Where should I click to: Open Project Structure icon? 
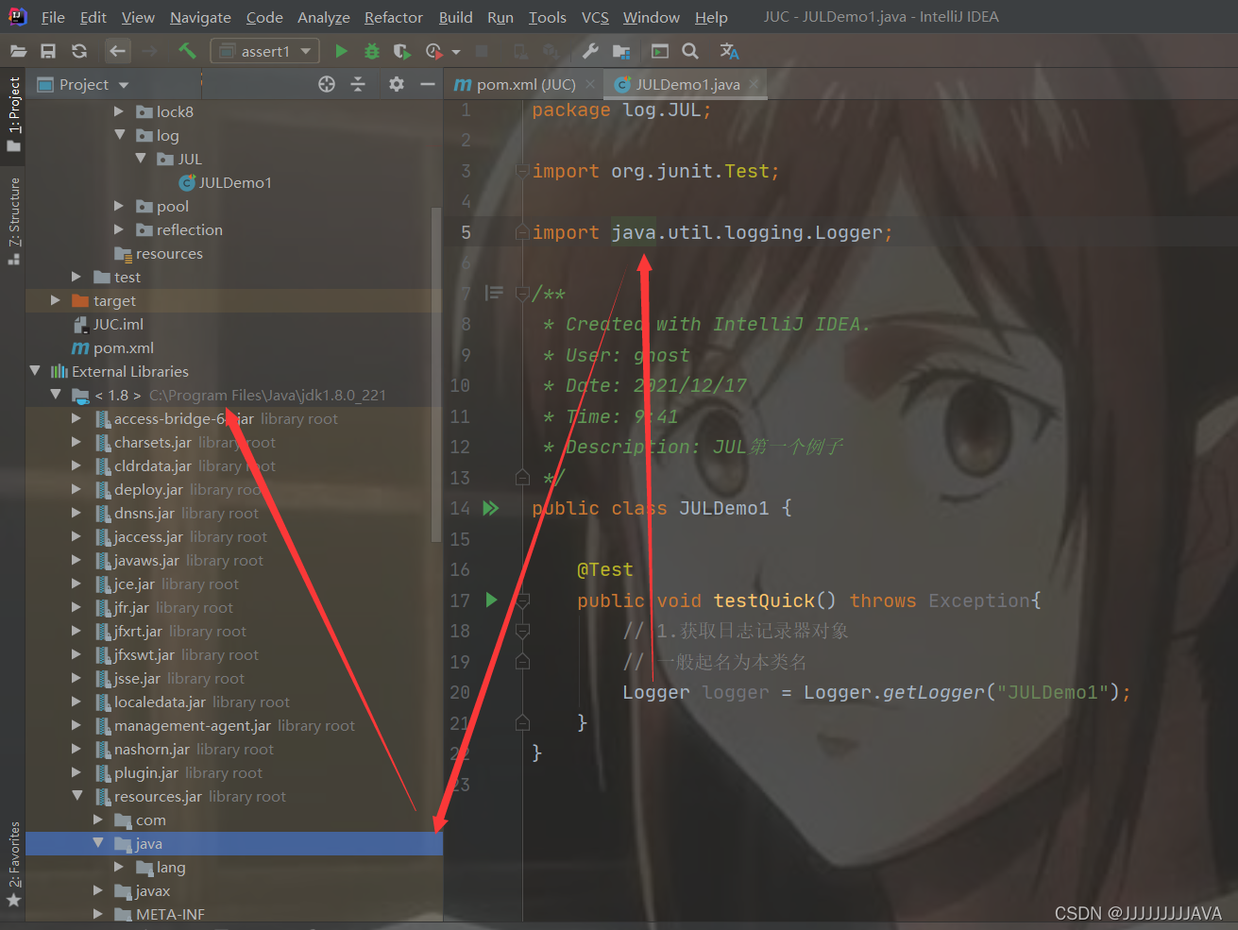point(620,51)
